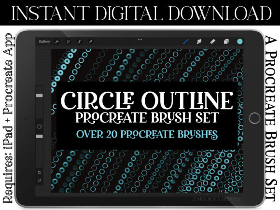Click 'PROCREATE BRUSH SET' subtitle text

[147, 118]
